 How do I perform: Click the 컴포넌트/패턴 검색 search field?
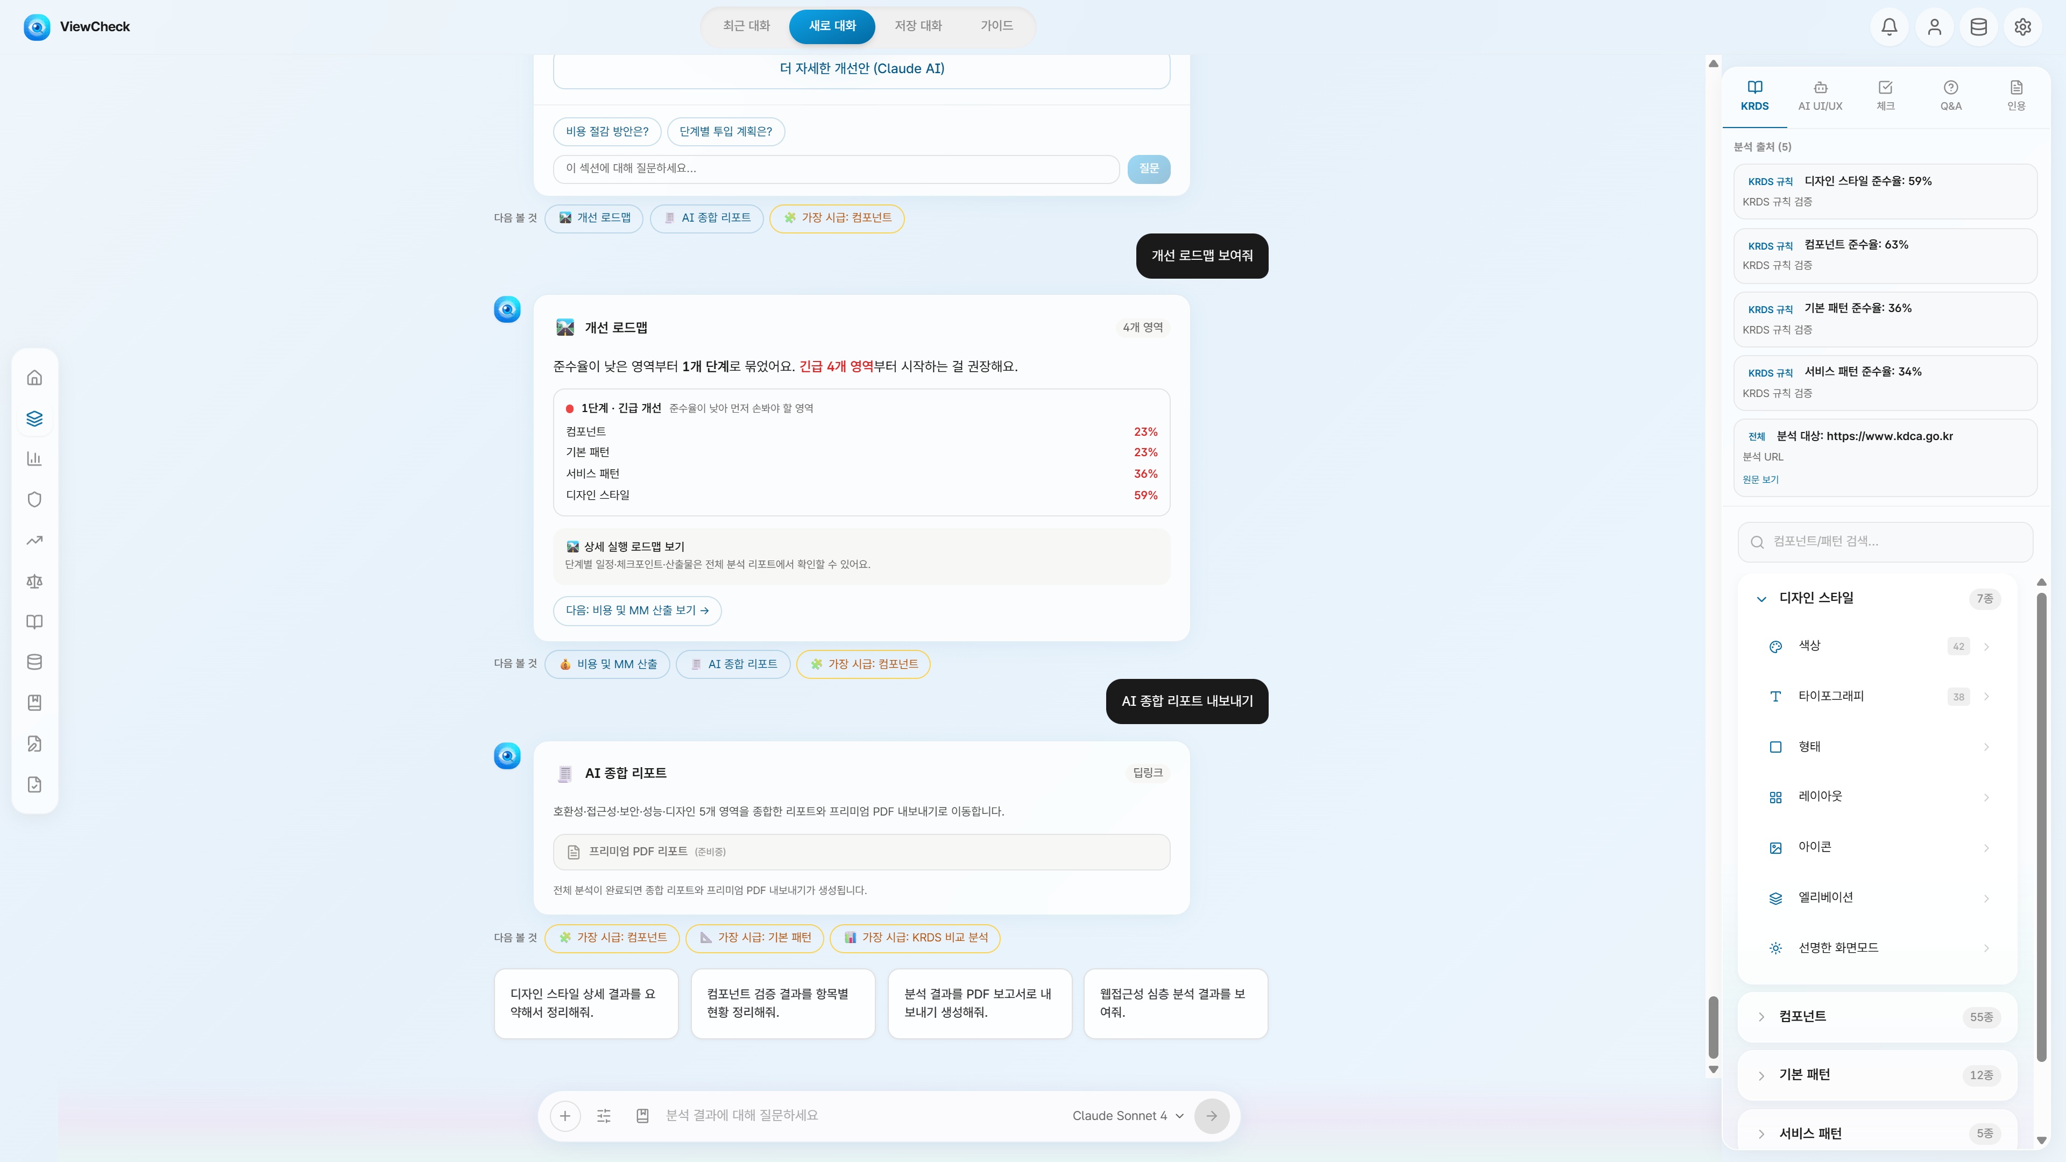click(x=1885, y=542)
